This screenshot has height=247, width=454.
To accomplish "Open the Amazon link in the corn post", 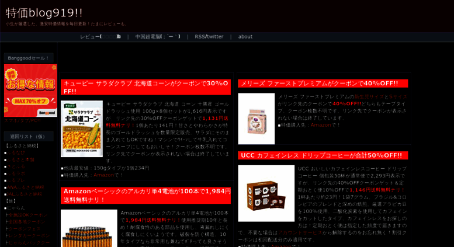I will click(x=103, y=175).
